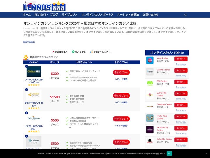Viewport: 210px width, 158px height.
Task: Play now at Casino Secret in the table
Action: [121, 142]
